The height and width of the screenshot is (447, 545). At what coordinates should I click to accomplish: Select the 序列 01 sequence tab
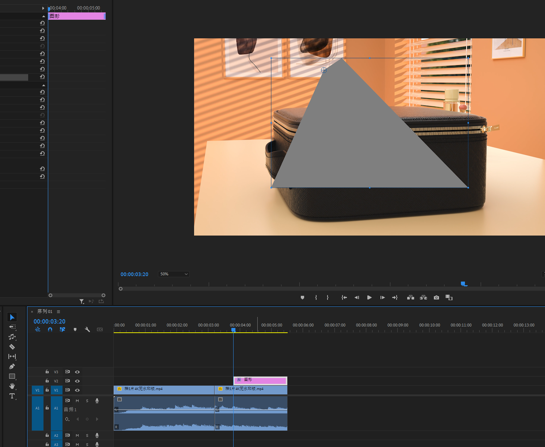[45, 312]
